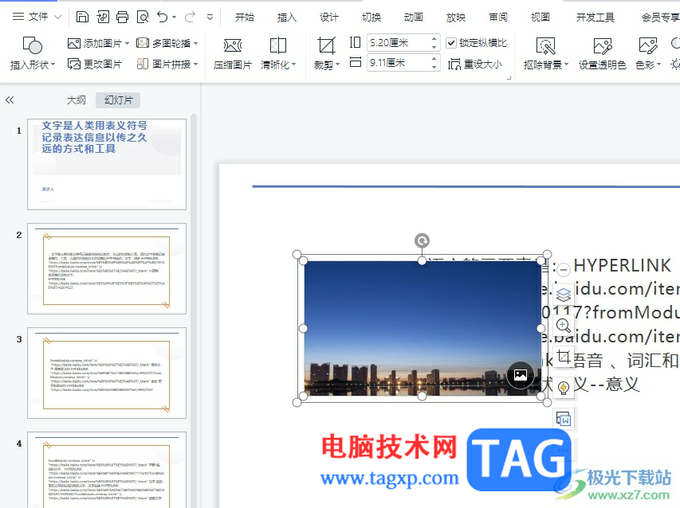
Task: Click the minus collapse icon beside the image
Action: point(564,269)
